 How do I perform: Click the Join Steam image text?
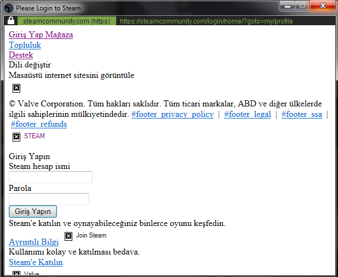point(91,235)
